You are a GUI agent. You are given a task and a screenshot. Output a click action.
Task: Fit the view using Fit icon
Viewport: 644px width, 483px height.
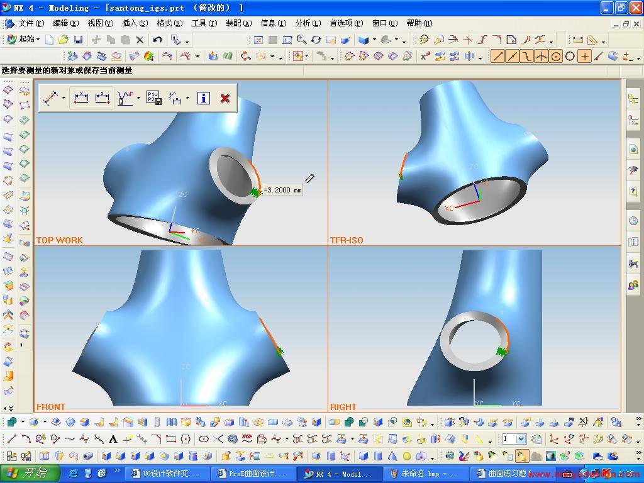[x=258, y=40]
